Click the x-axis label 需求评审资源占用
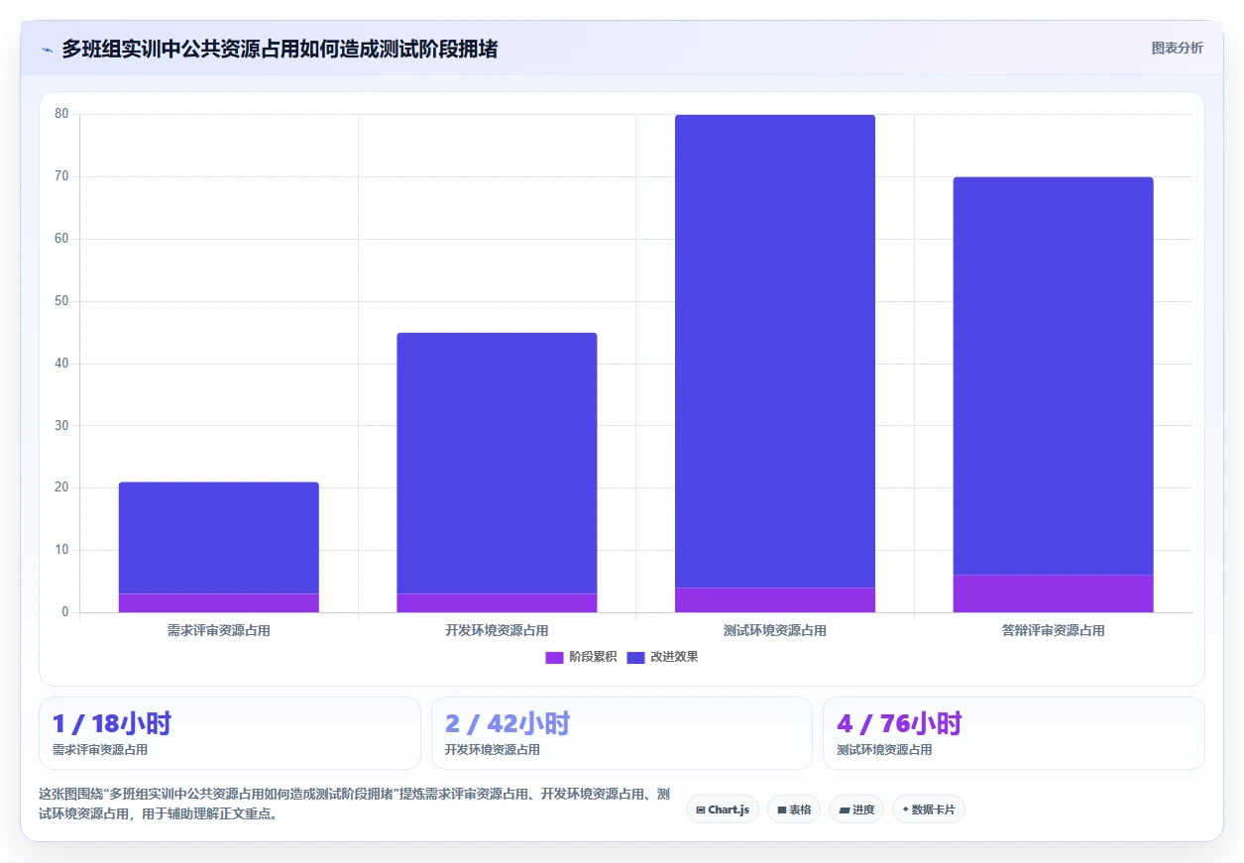1244x863 pixels. click(x=219, y=630)
